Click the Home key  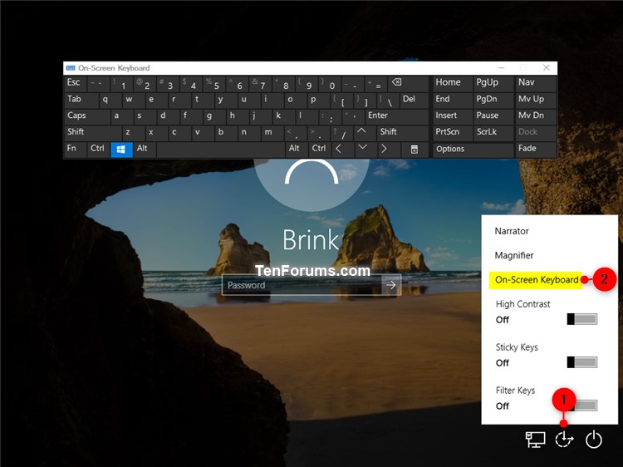453,84
